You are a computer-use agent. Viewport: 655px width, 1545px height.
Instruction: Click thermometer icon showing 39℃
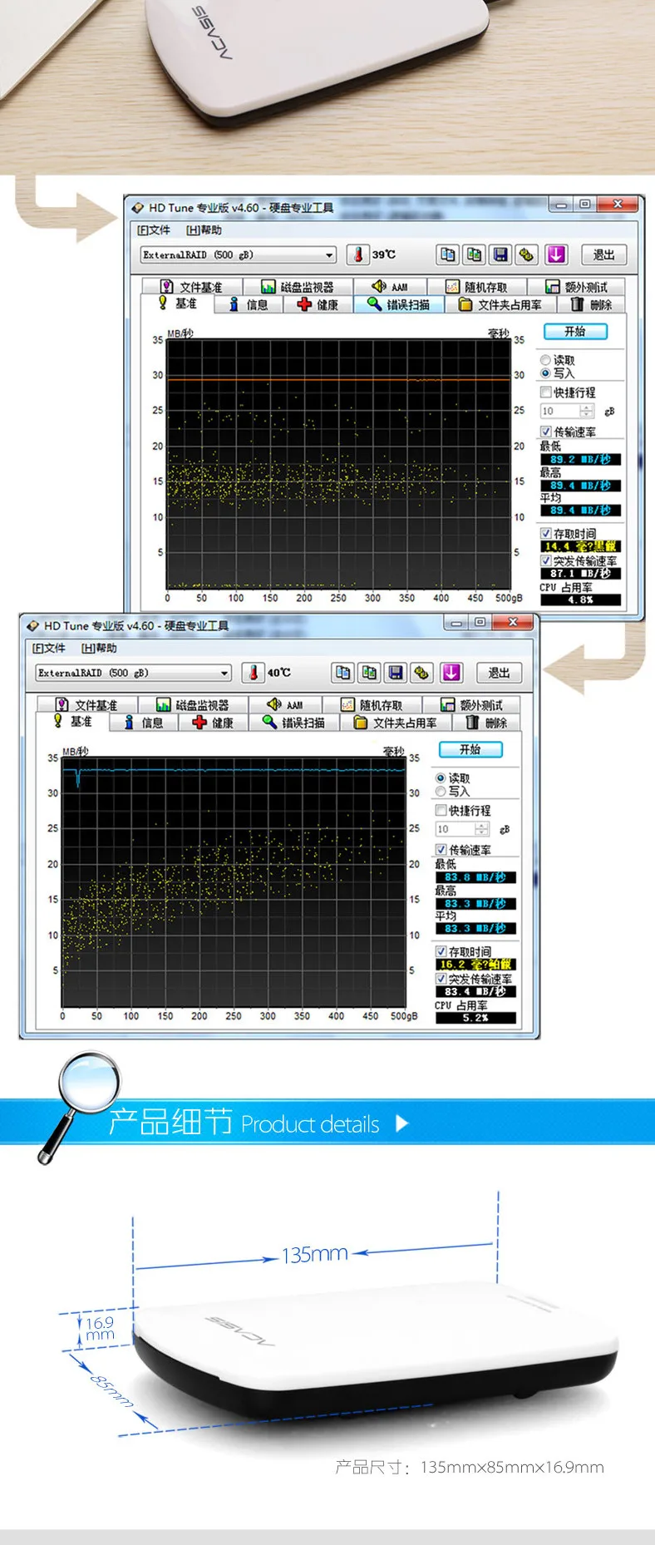358,254
